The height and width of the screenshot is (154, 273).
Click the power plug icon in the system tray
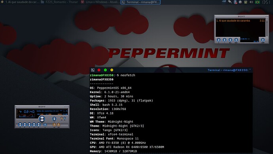230,2
